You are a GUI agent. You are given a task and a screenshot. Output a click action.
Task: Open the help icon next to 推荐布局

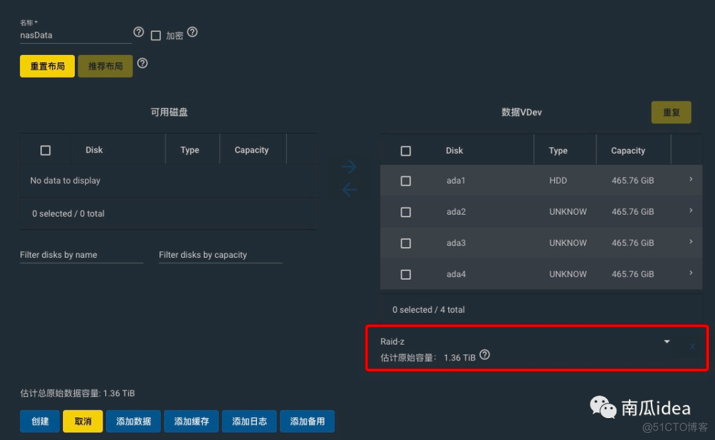coord(142,64)
